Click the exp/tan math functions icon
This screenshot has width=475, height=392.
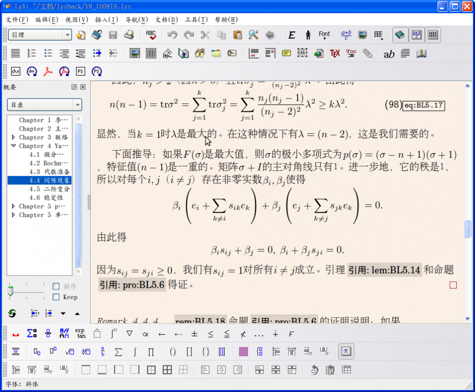[80, 334]
